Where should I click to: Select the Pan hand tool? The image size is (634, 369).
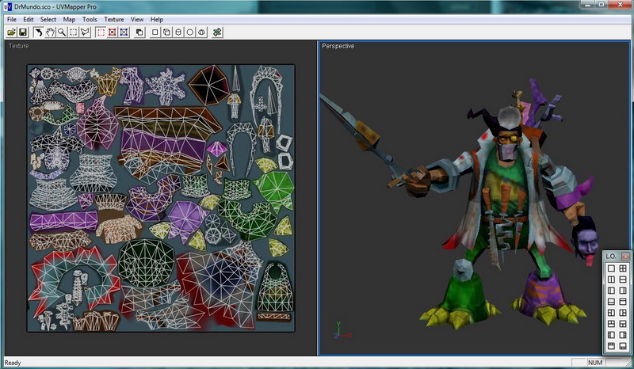click(50, 32)
